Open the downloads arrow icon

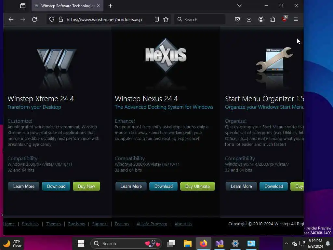pos(249,19)
